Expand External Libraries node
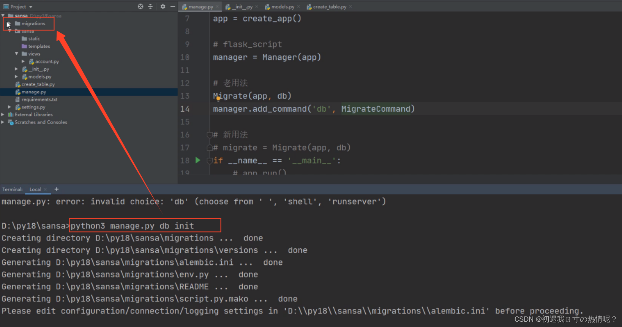The height and width of the screenshot is (327, 622). pyautogui.click(x=3, y=114)
